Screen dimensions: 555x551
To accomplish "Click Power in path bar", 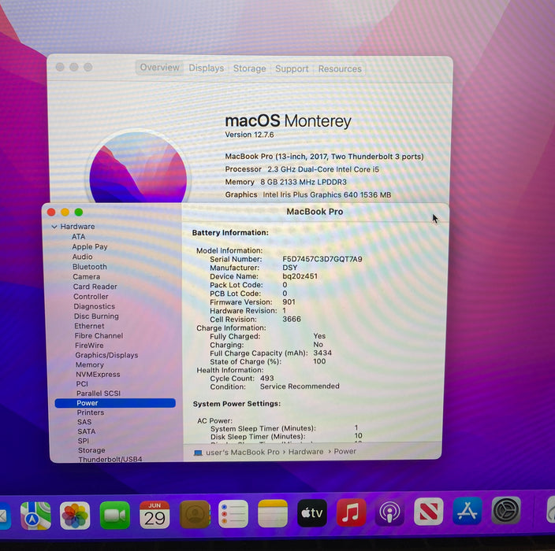I will 345,451.
